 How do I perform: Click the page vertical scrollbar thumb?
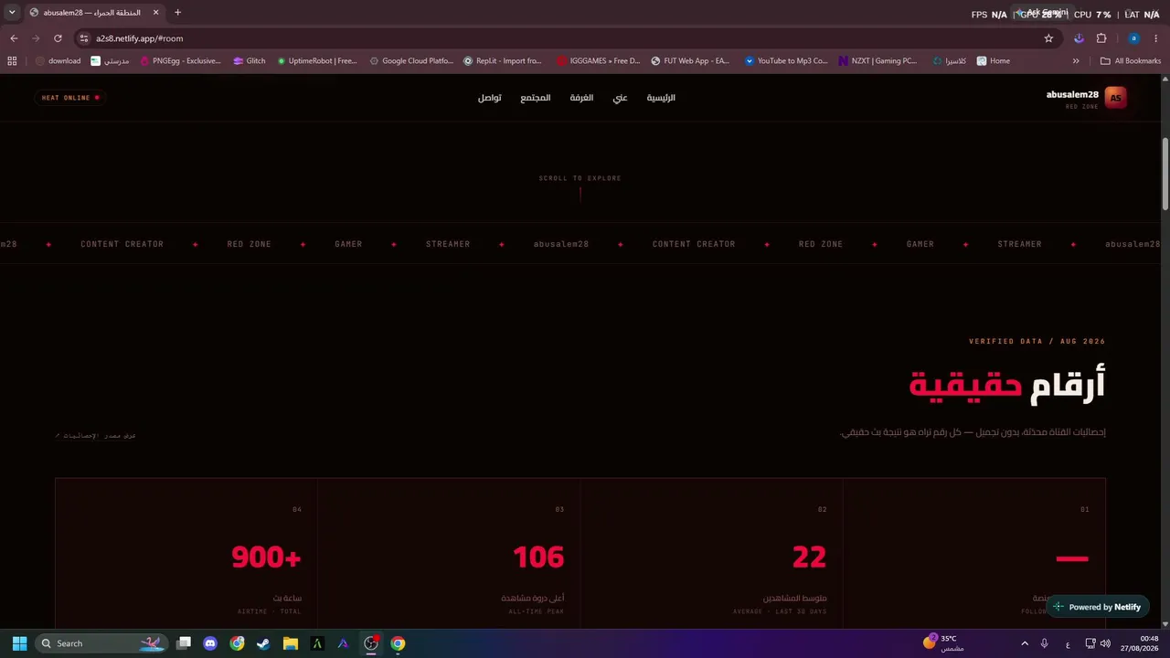(1165, 174)
